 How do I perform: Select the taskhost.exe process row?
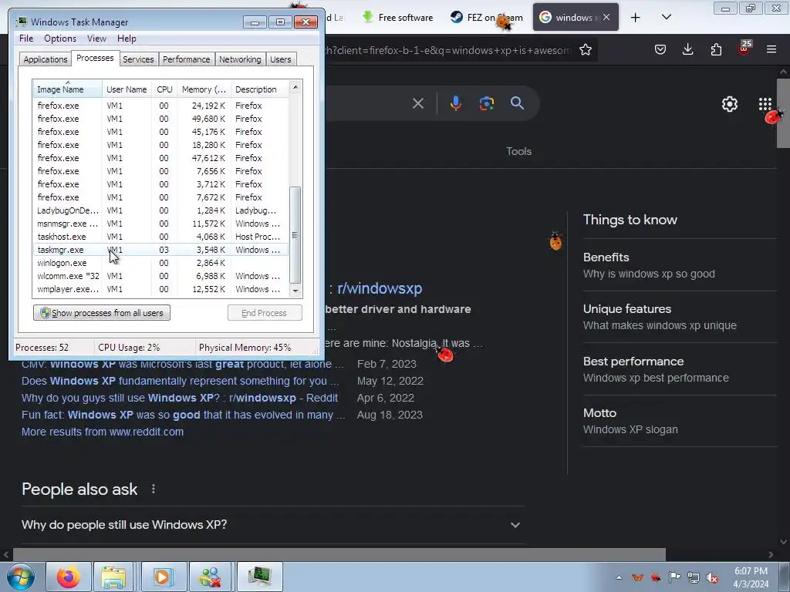160,237
